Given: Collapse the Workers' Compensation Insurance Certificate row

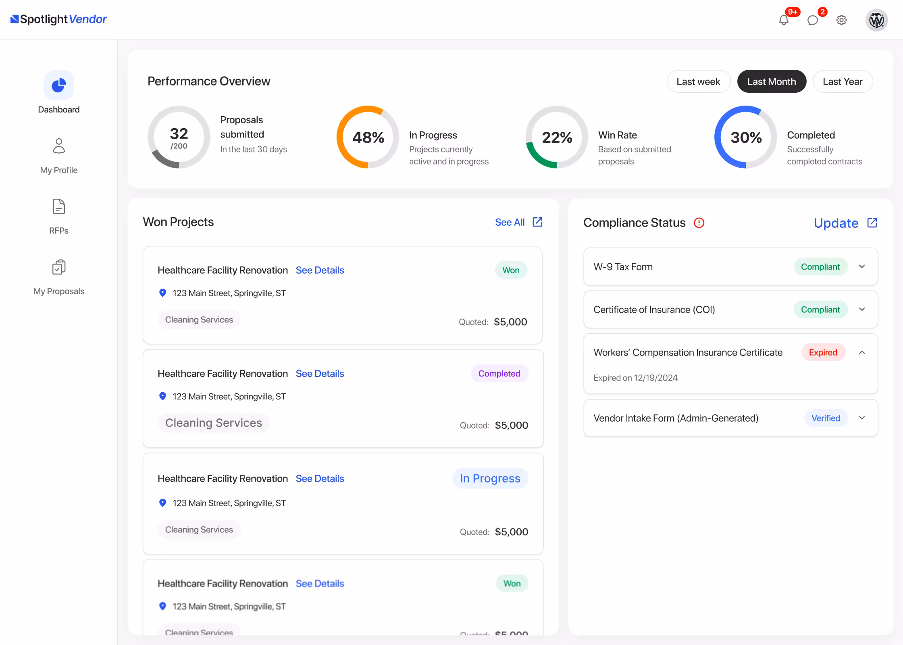Looking at the screenshot, I should tap(862, 352).
